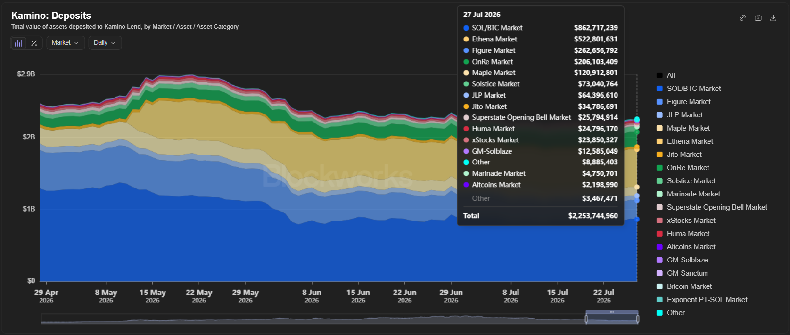790x335 pixels.
Task: Open the Daily interval dropdown
Action: pyautogui.click(x=105, y=43)
